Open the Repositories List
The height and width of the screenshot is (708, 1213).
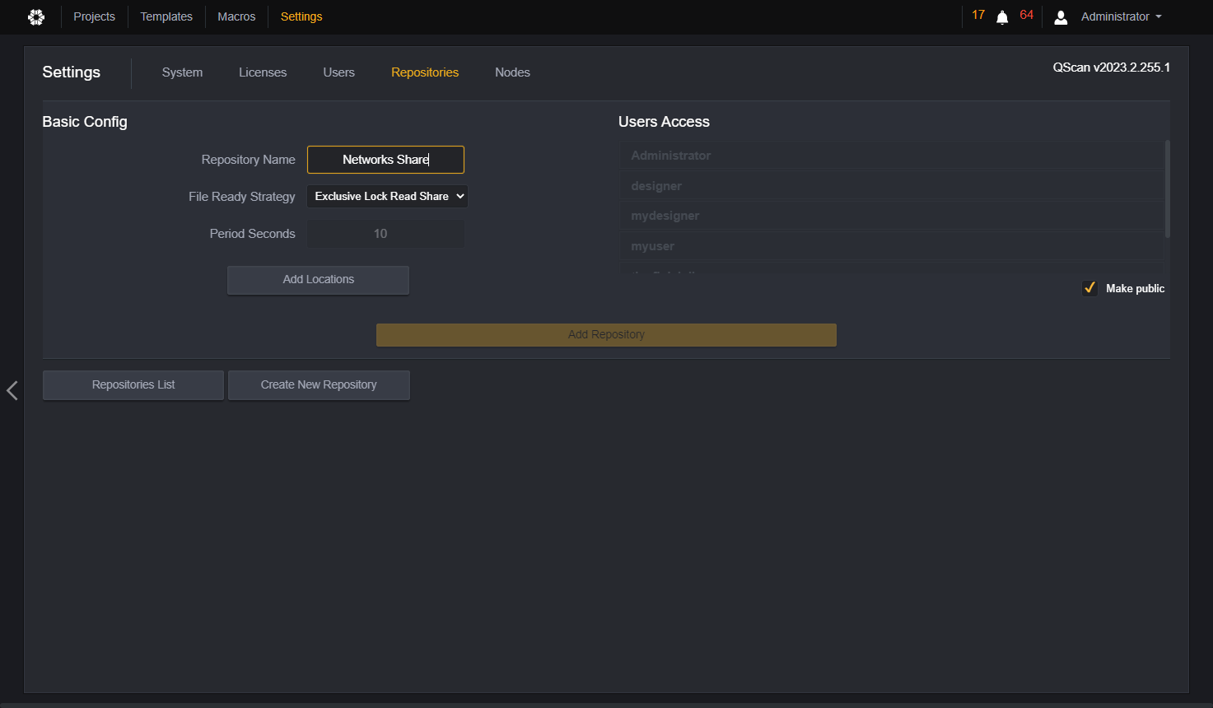(x=133, y=384)
